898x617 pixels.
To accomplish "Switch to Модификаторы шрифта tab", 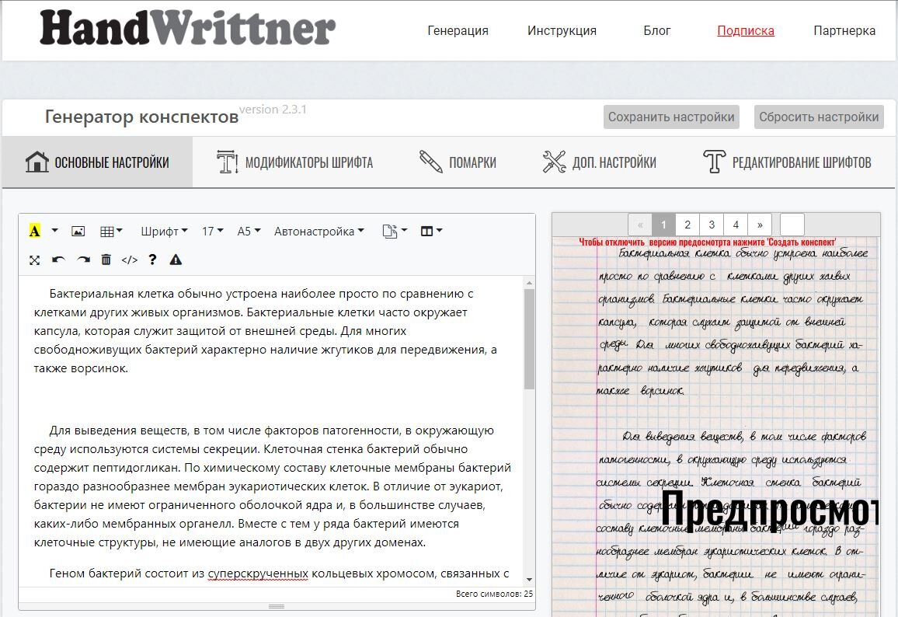I will point(295,162).
